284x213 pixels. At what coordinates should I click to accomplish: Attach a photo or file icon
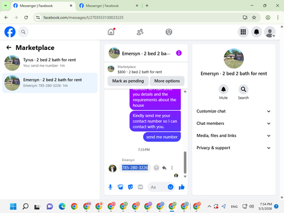pos(120,187)
